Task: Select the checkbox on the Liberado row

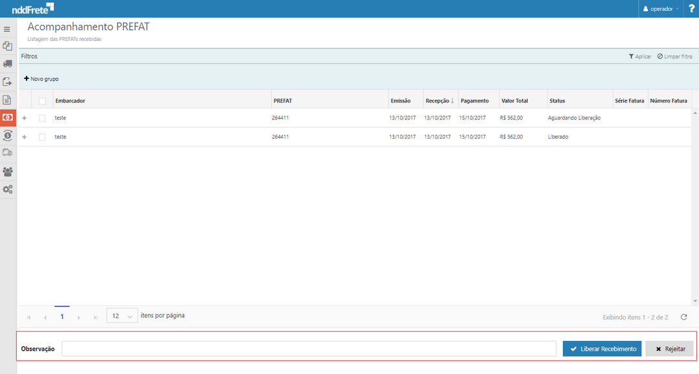Action: click(42, 137)
